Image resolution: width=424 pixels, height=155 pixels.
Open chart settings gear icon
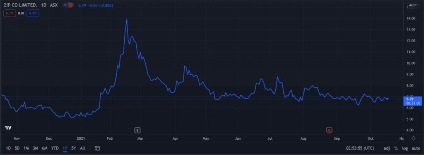(413, 138)
